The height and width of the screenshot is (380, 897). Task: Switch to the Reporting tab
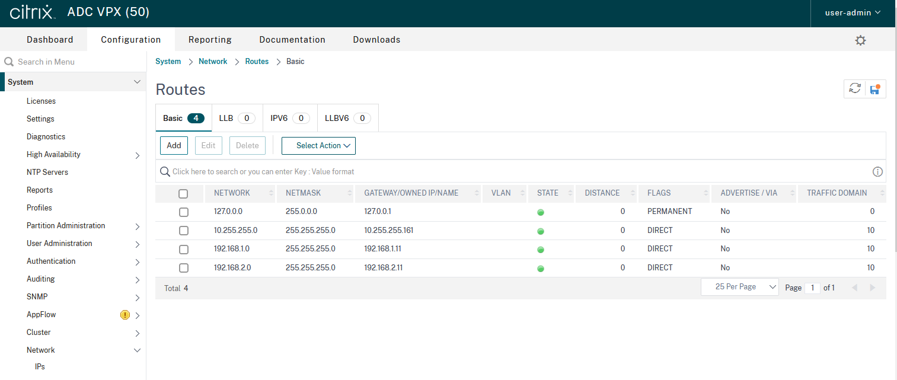(x=210, y=40)
